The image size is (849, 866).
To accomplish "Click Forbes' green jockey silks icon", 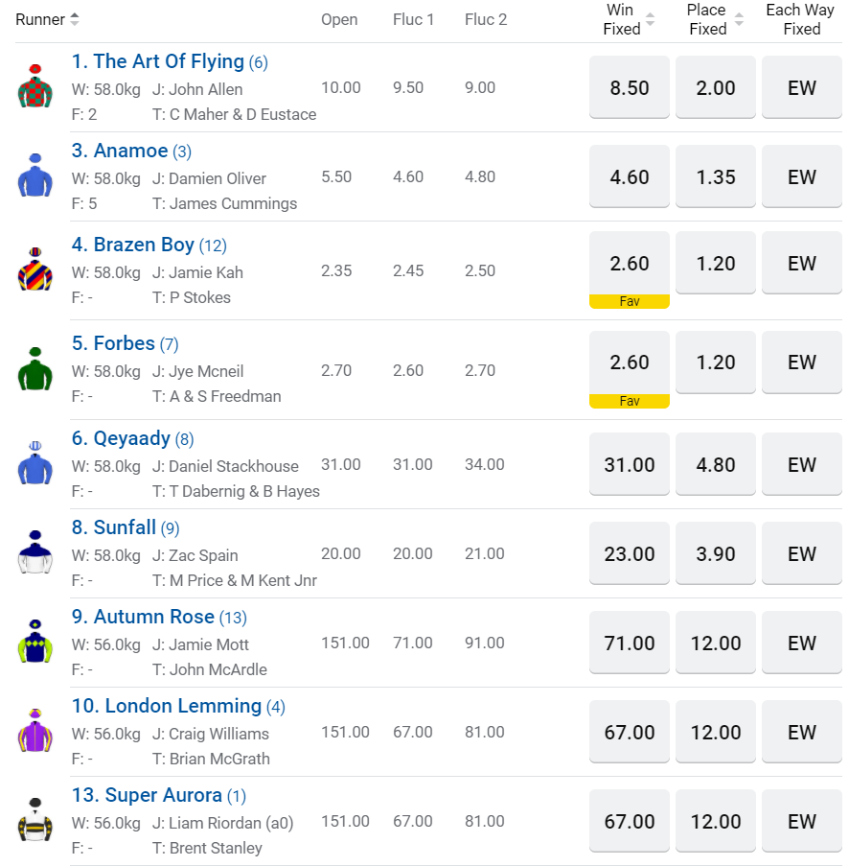I will click(x=35, y=369).
